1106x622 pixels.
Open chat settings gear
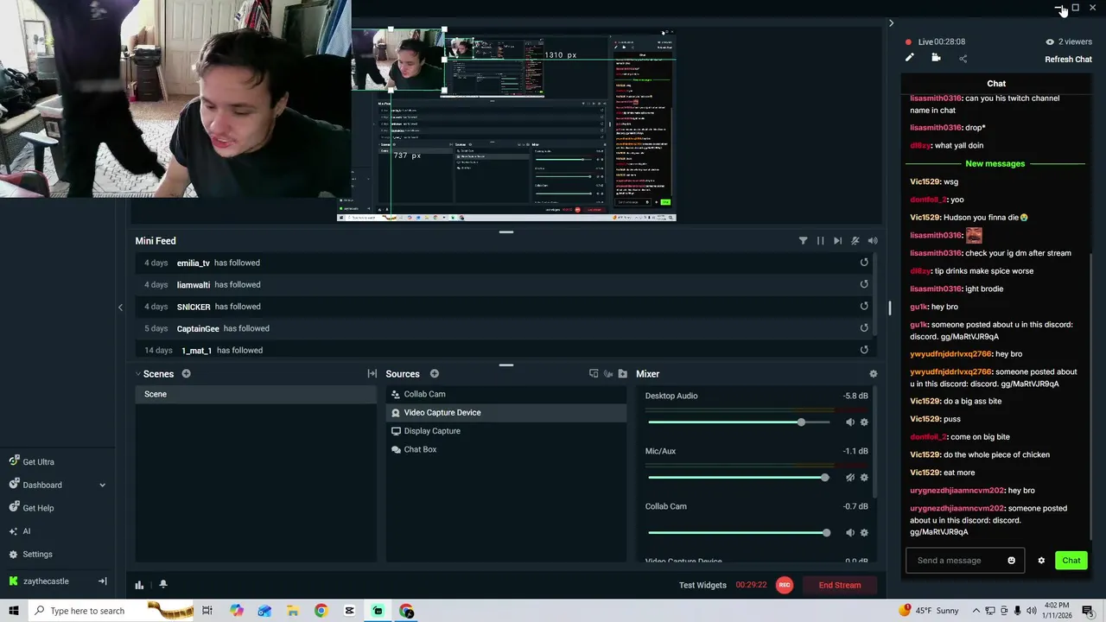coord(1041,561)
